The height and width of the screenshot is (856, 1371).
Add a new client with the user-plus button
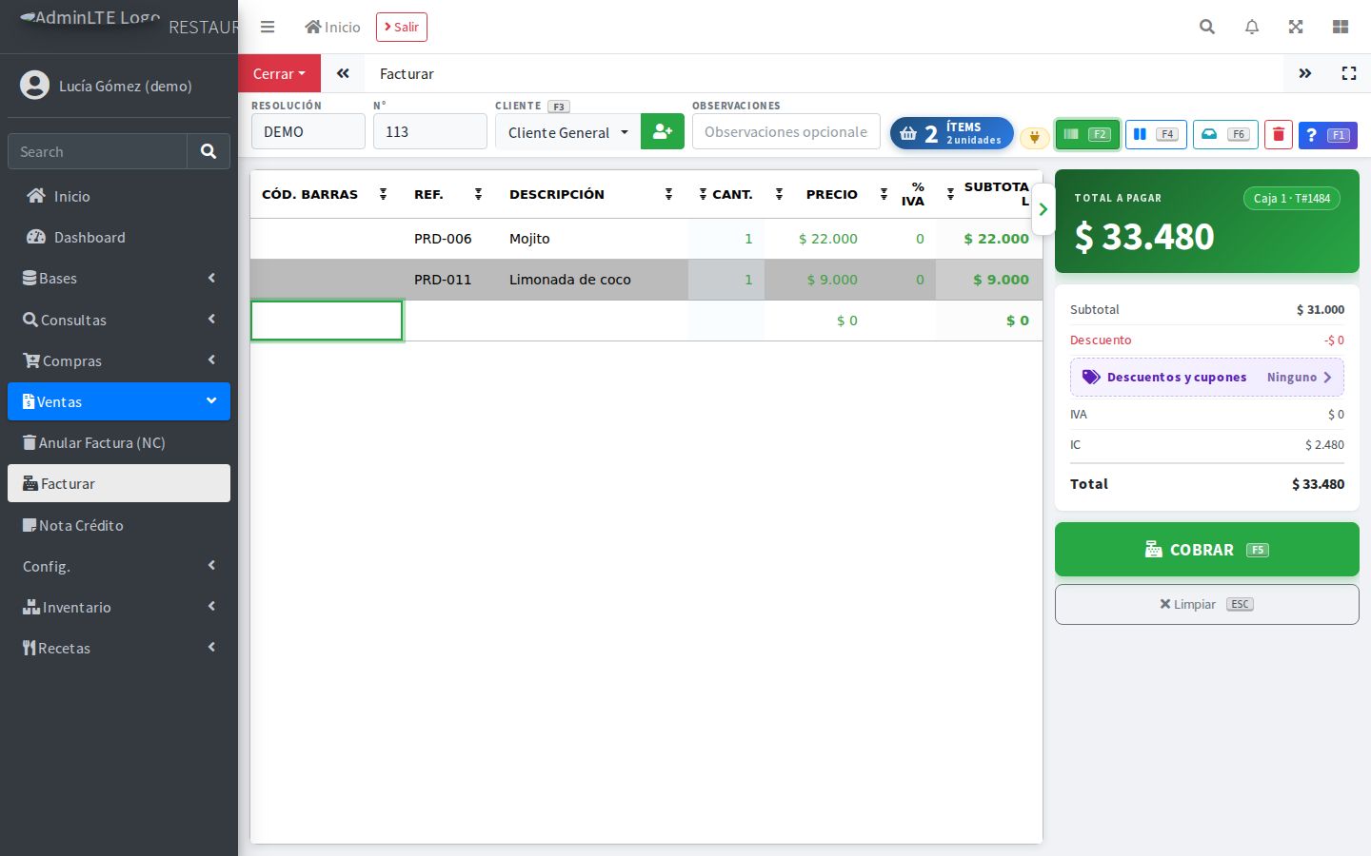pyautogui.click(x=663, y=131)
